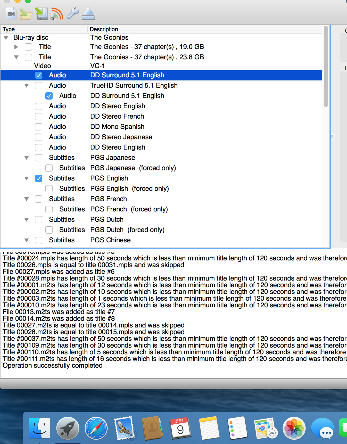Launch Safari from the Dock
This screenshot has width=347, height=444.
pos(96,428)
